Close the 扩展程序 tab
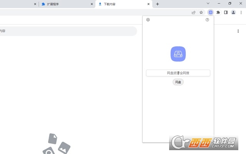The image size is (246, 154). tap(92, 4)
